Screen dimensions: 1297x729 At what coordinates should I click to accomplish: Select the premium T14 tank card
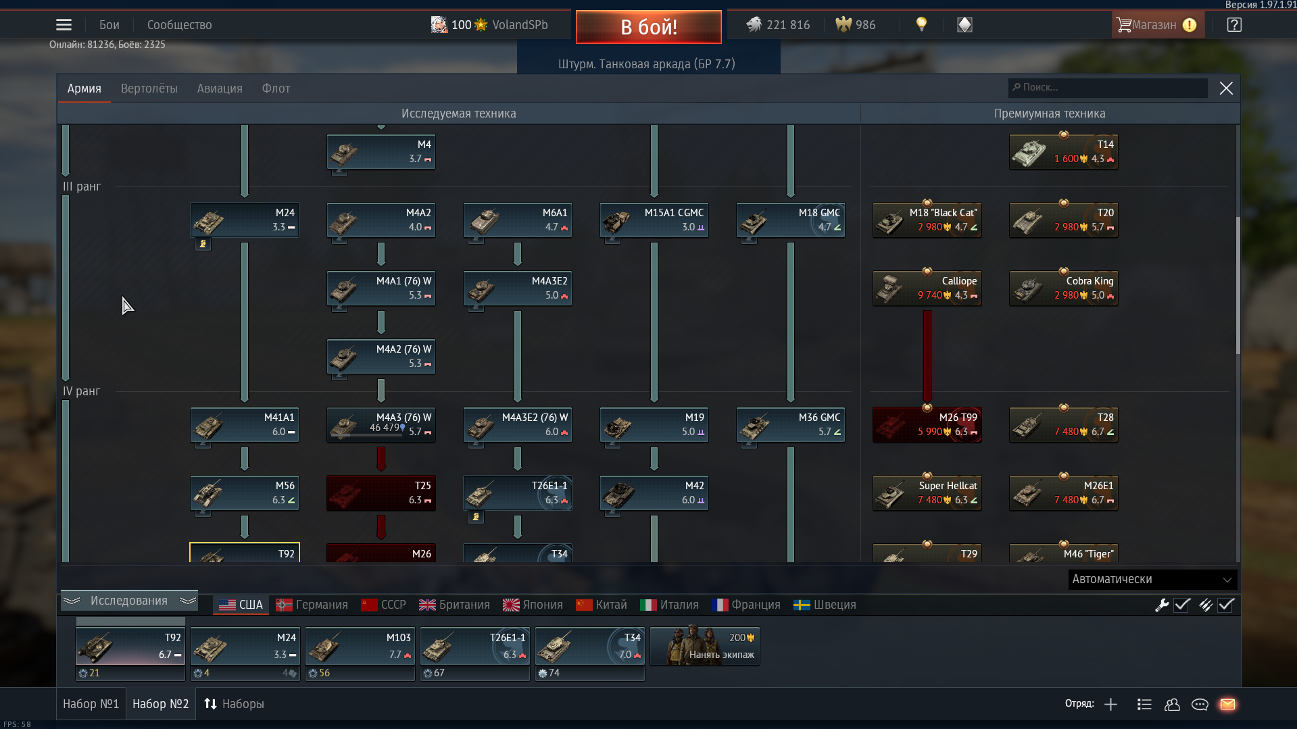(1064, 151)
